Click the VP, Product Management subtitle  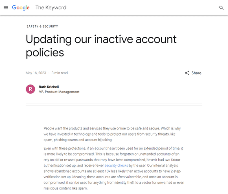[59, 92]
